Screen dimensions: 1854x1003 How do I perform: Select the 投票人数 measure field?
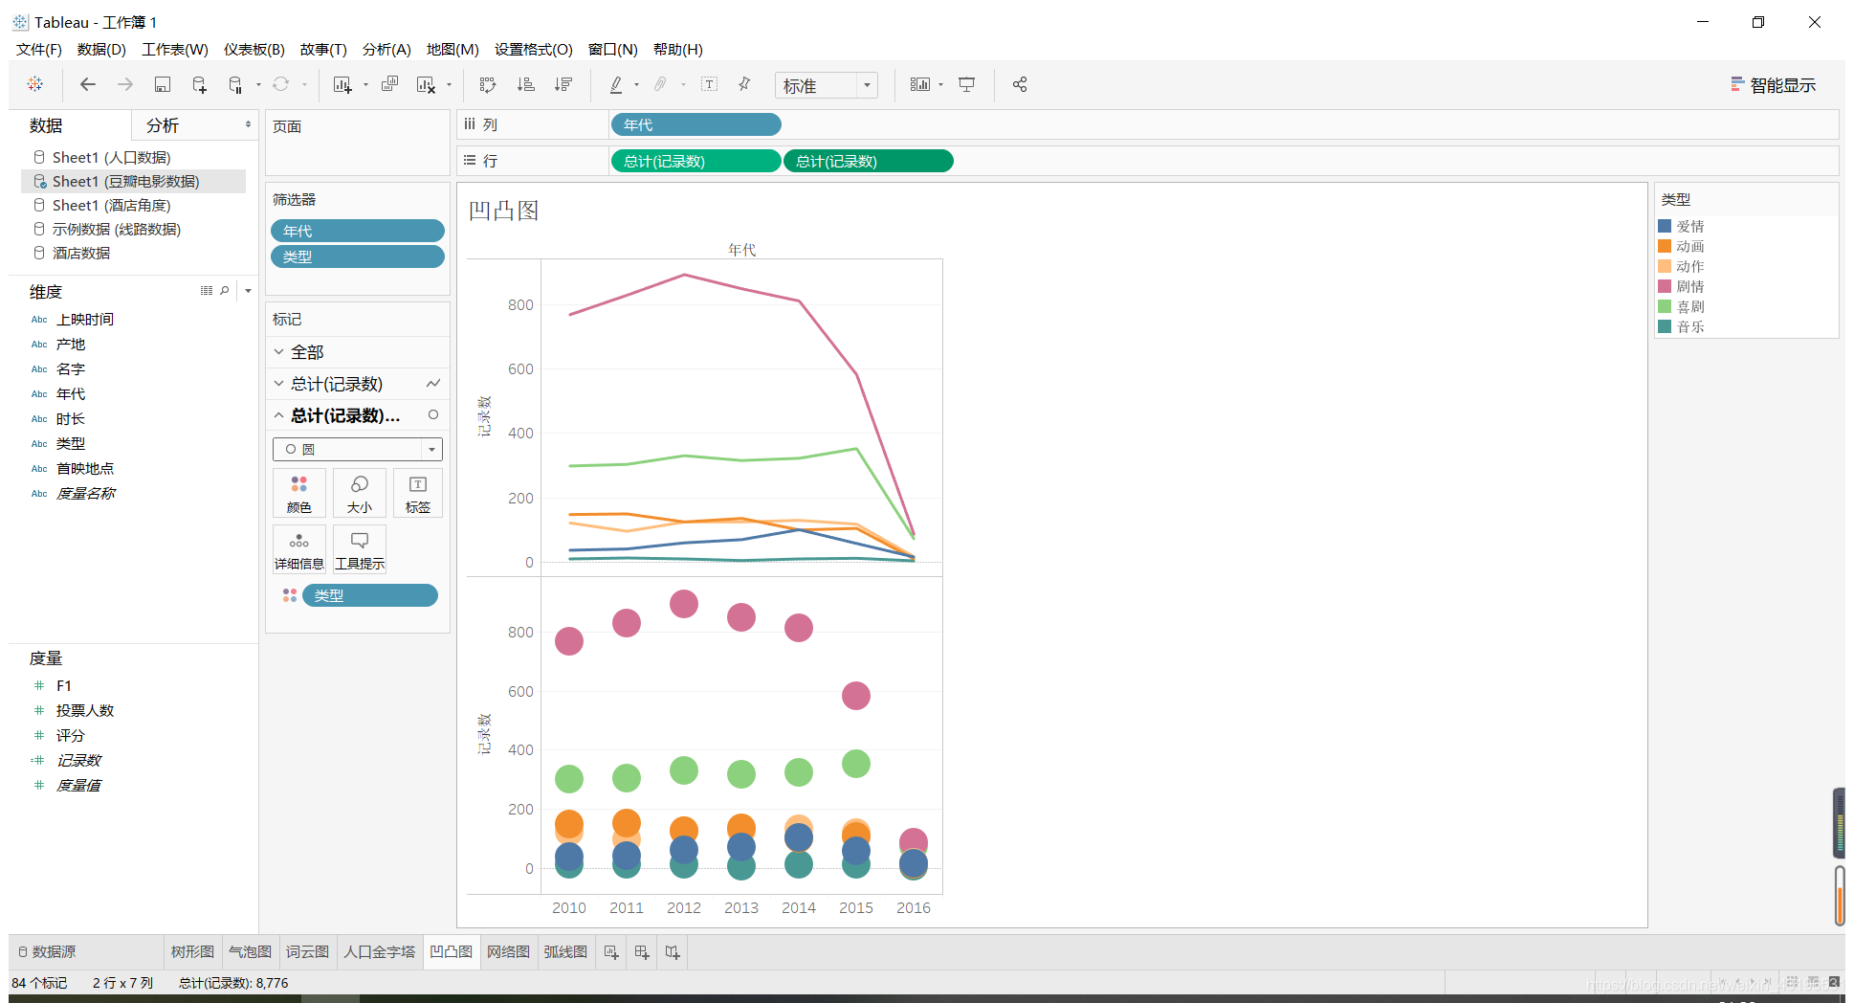(85, 711)
